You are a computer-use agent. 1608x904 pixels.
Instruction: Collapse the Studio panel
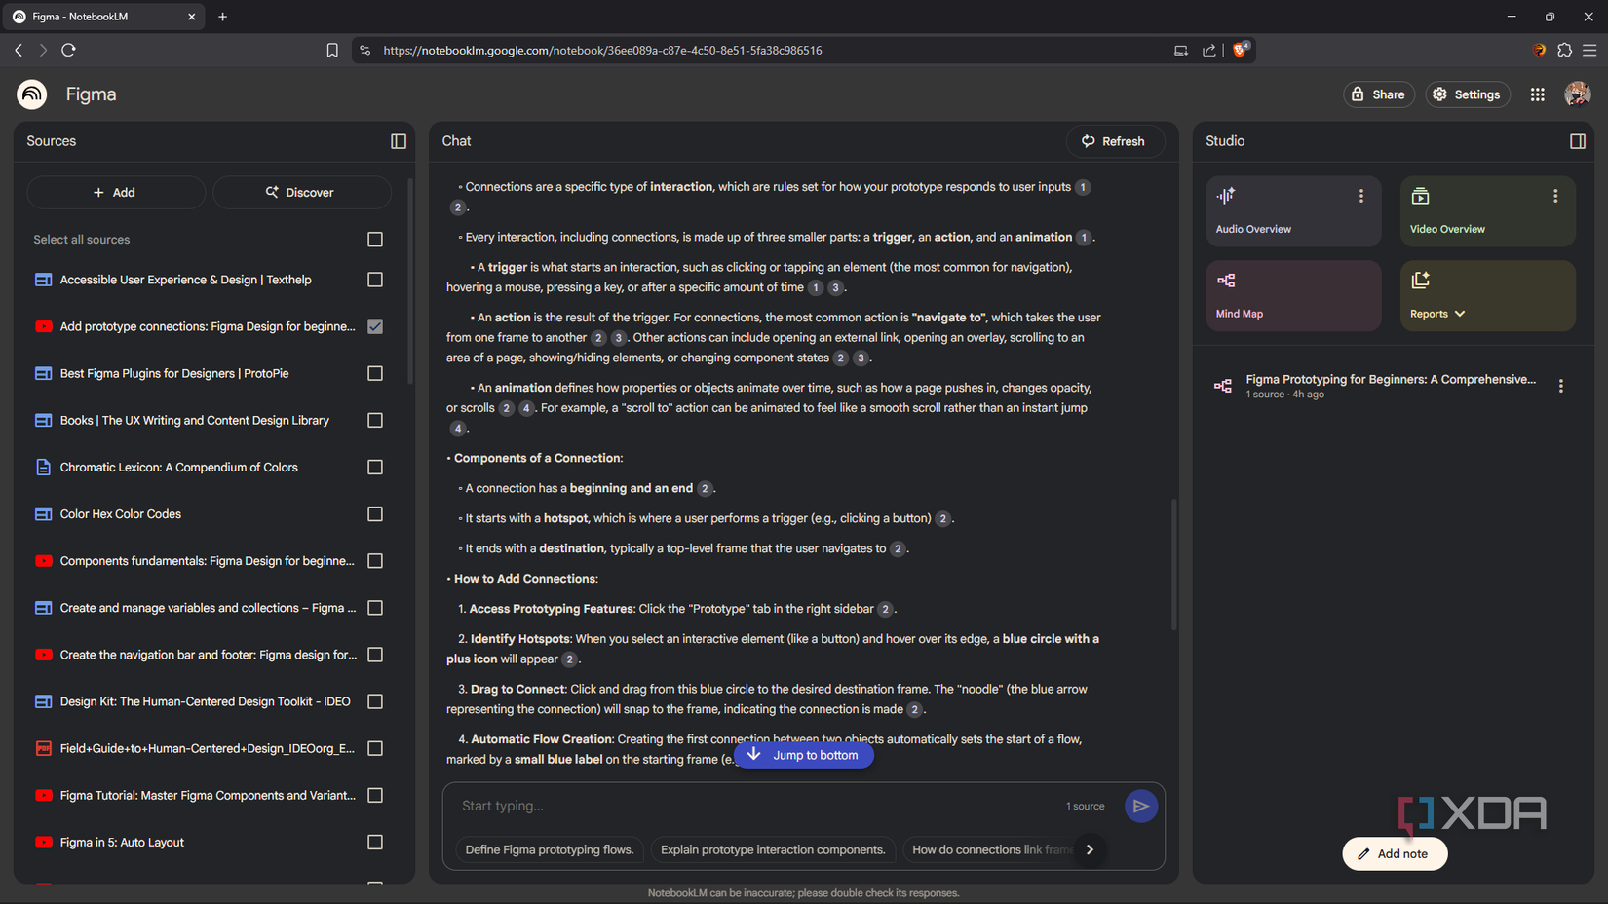point(1578,141)
